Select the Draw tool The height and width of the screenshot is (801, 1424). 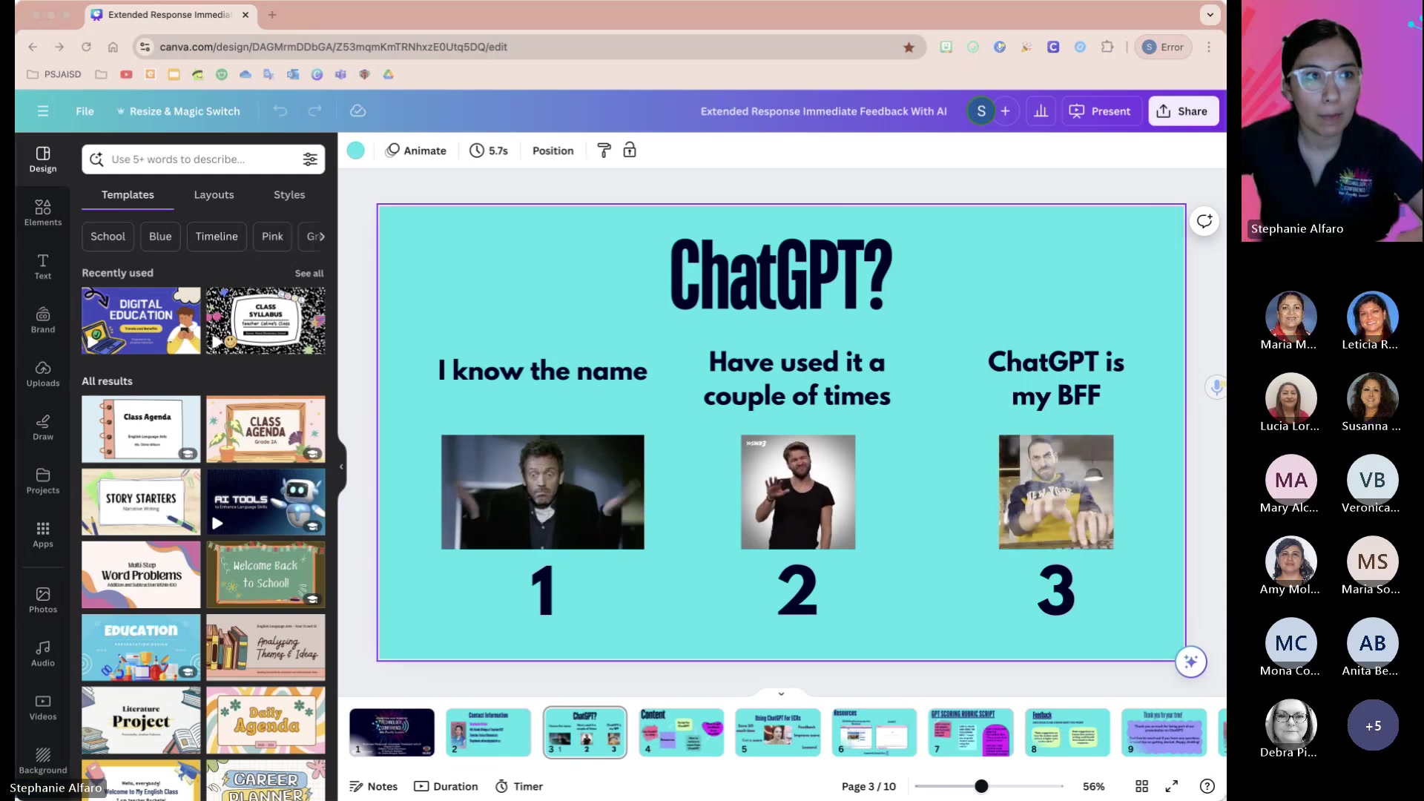pos(43,427)
